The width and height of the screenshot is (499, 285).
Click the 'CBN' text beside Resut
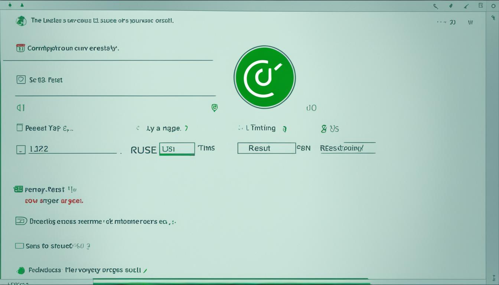click(x=304, y=148)
